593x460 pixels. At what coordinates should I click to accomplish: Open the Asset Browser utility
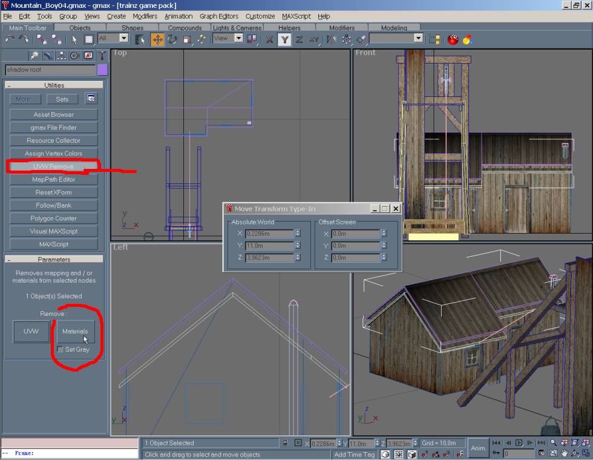point(53,114)
